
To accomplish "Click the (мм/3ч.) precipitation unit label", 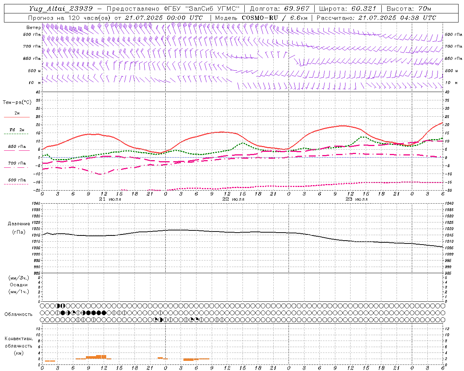I will (19, 278).
